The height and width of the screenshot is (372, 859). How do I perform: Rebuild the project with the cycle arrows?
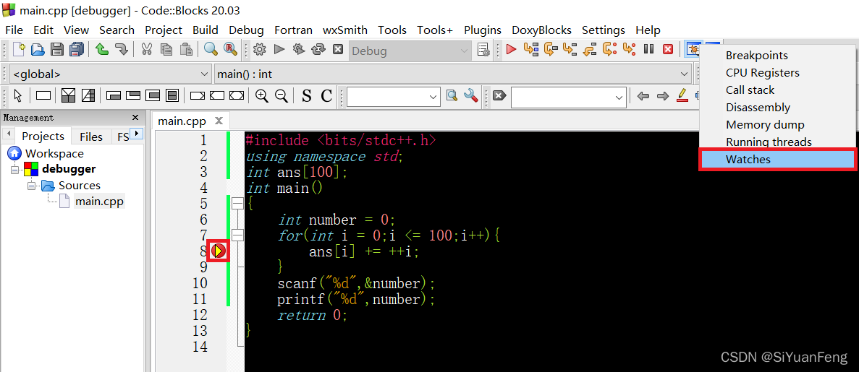pyautogui.click(x=318, y=50)
